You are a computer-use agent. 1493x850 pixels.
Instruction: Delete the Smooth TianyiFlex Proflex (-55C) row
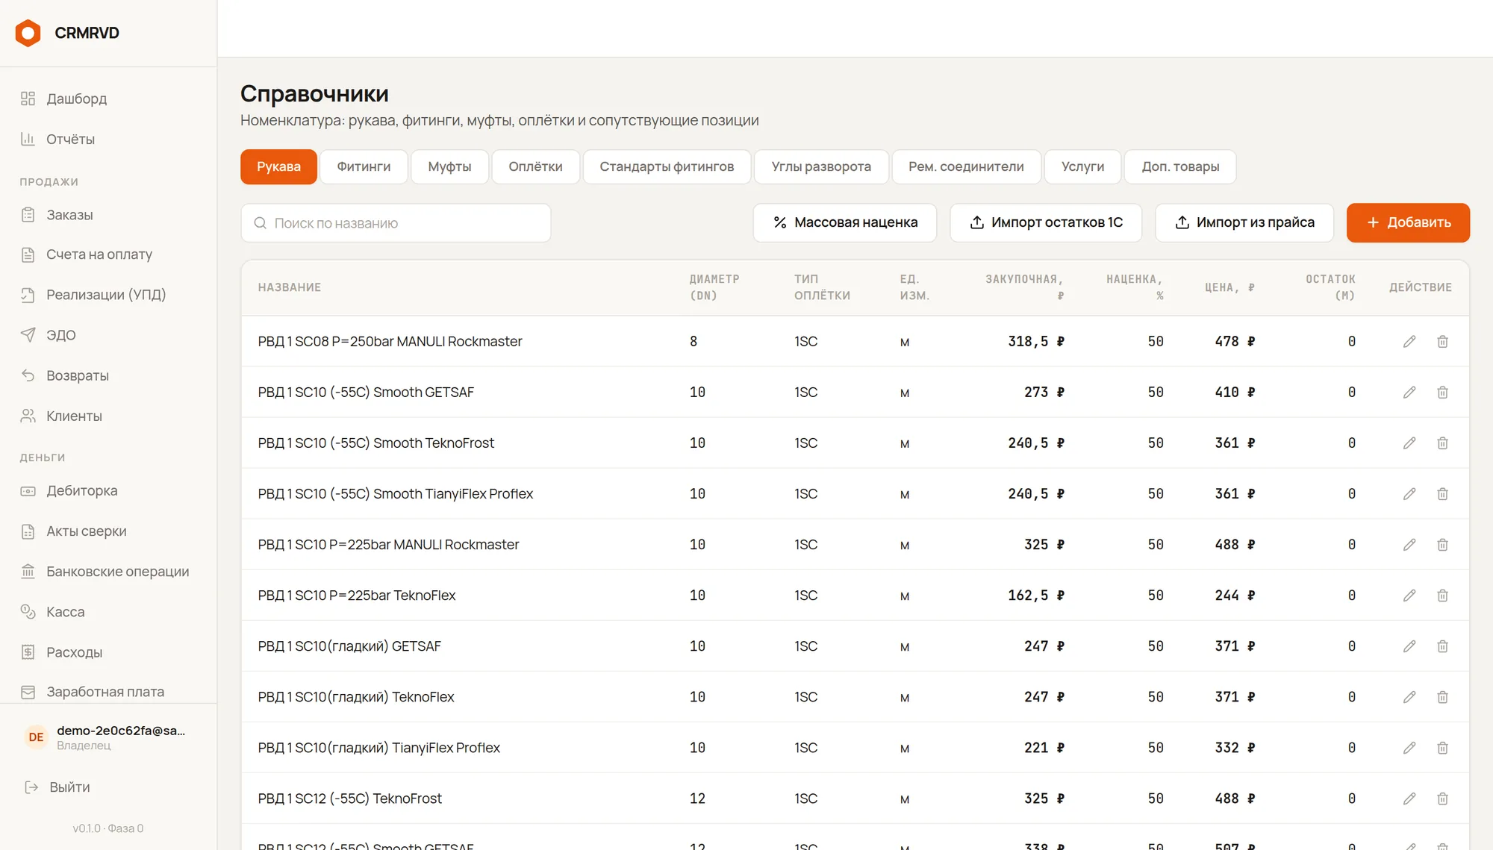coord(1442,494)
